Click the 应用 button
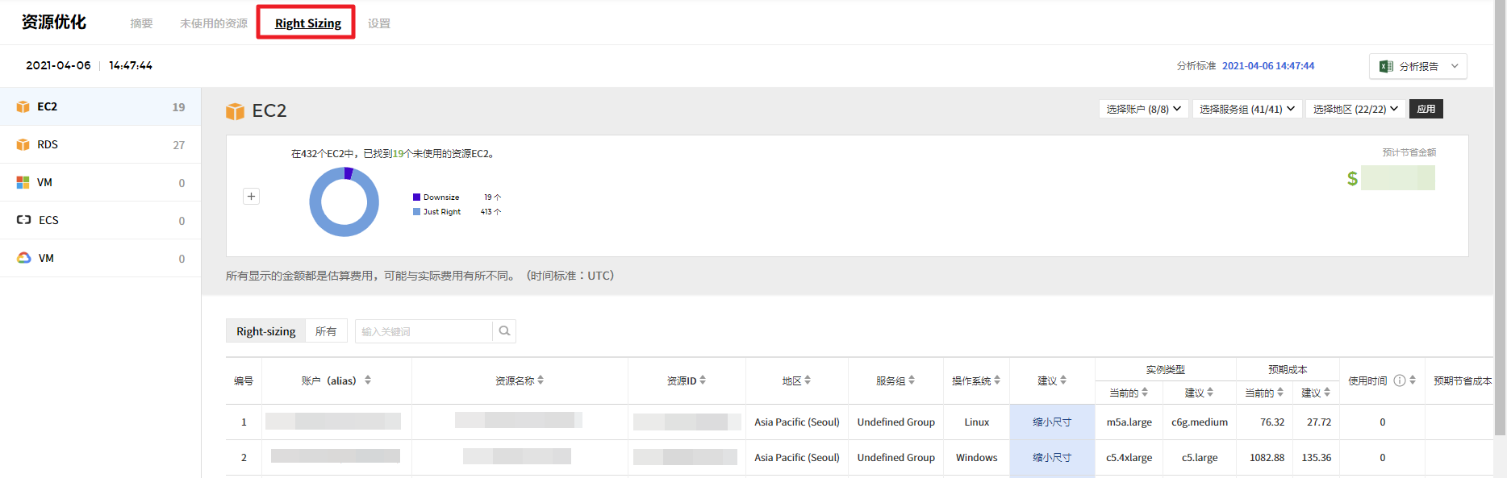The image size is (1507, 478). pos(1426,109)
